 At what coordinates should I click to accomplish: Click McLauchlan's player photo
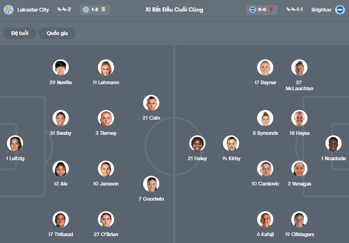point(299,68)
